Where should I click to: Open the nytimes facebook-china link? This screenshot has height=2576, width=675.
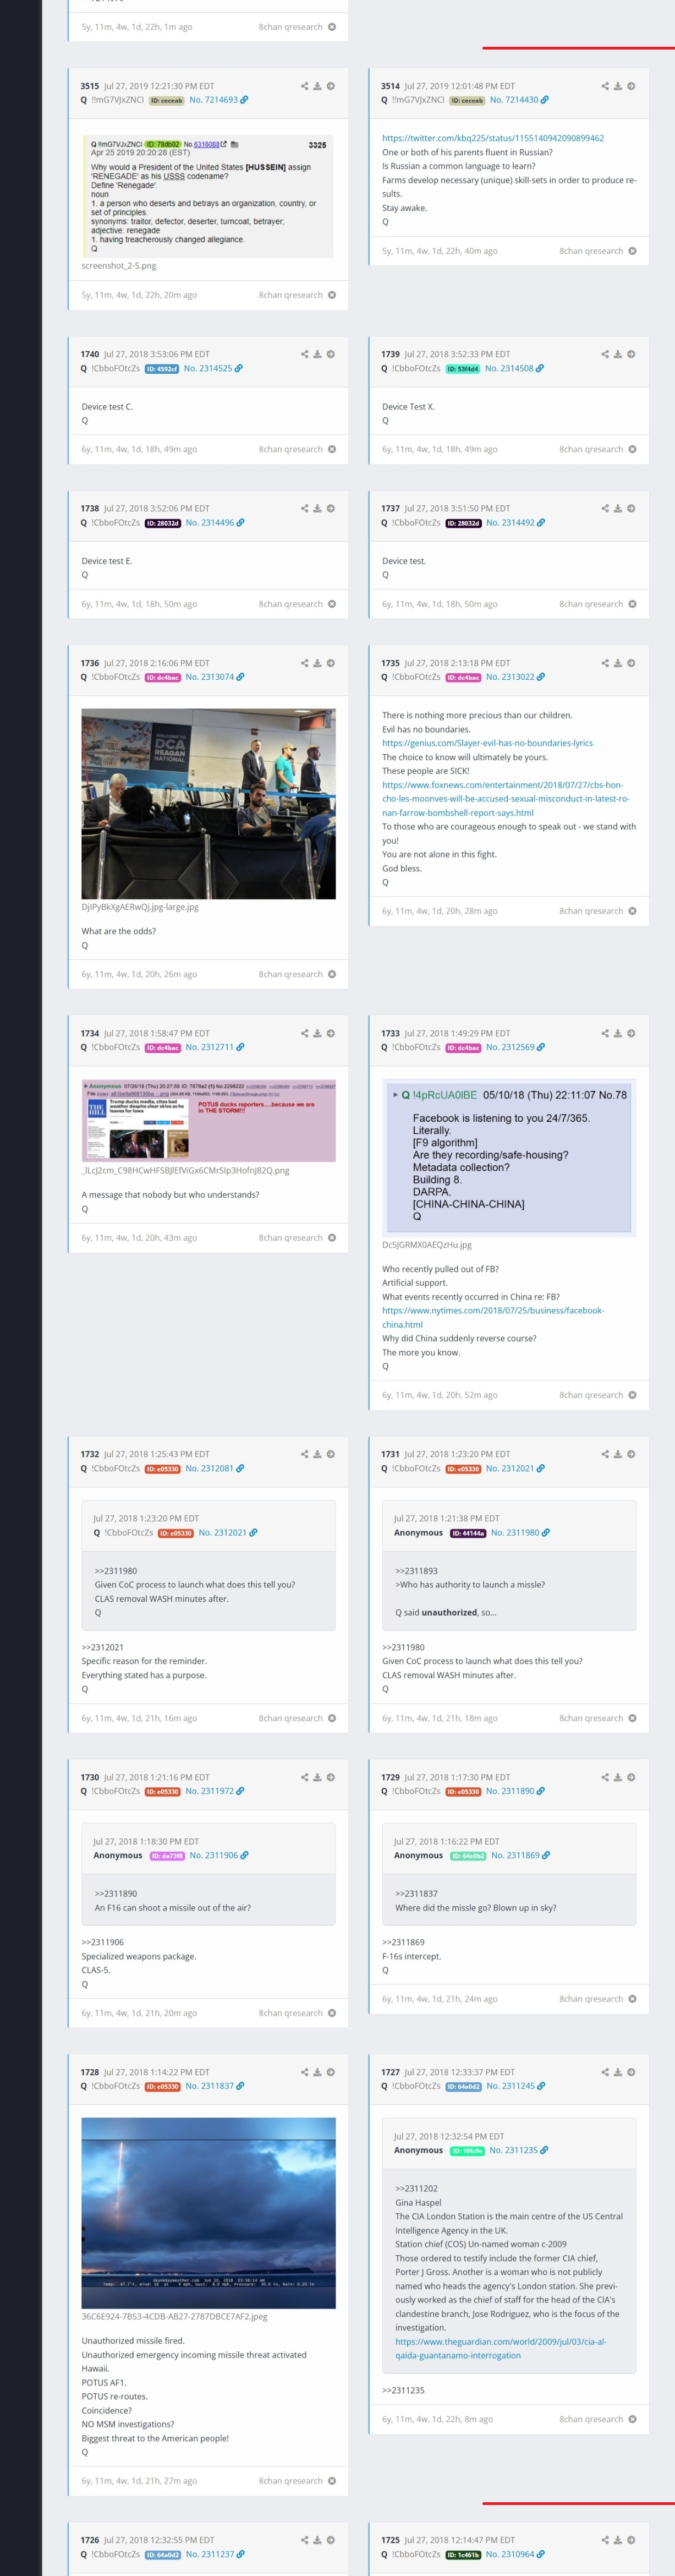click(x=493, y=1317)
